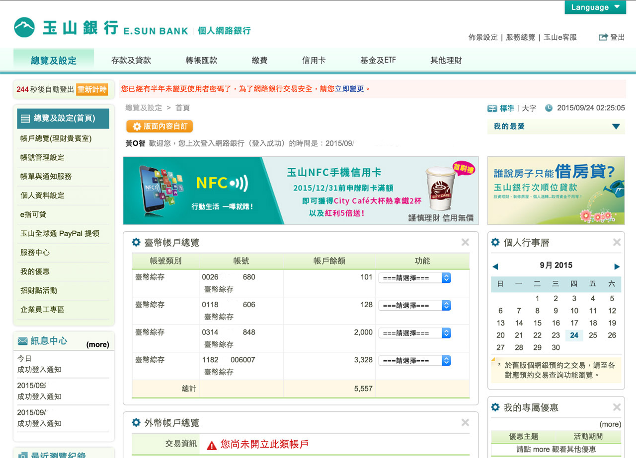Click the E.SUN Bank mountain logo
The height and width of the screenshot is (458, 636).
coord(24,28)
